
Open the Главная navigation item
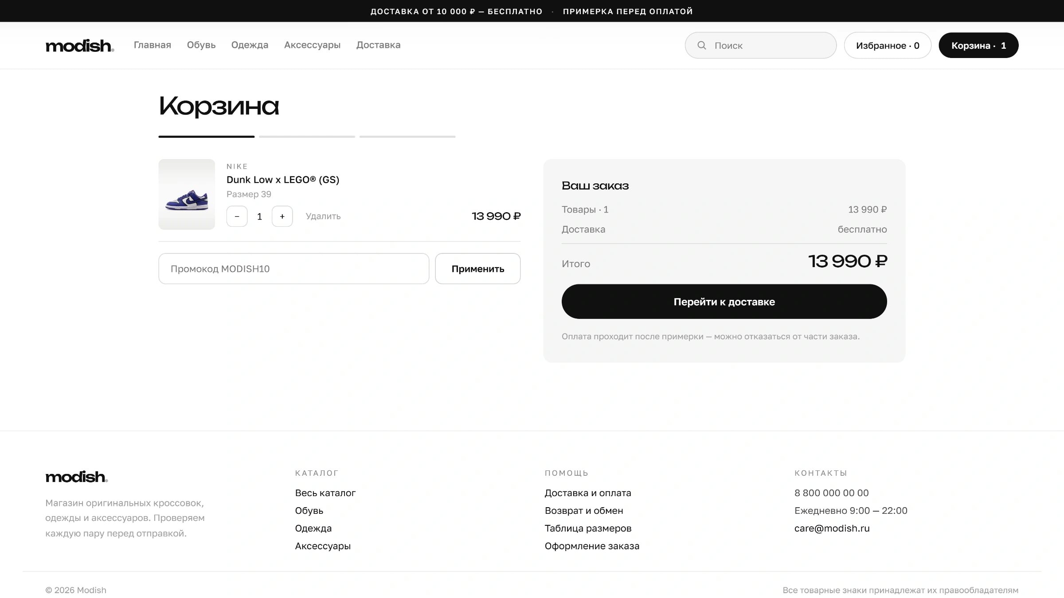point(153,45)
